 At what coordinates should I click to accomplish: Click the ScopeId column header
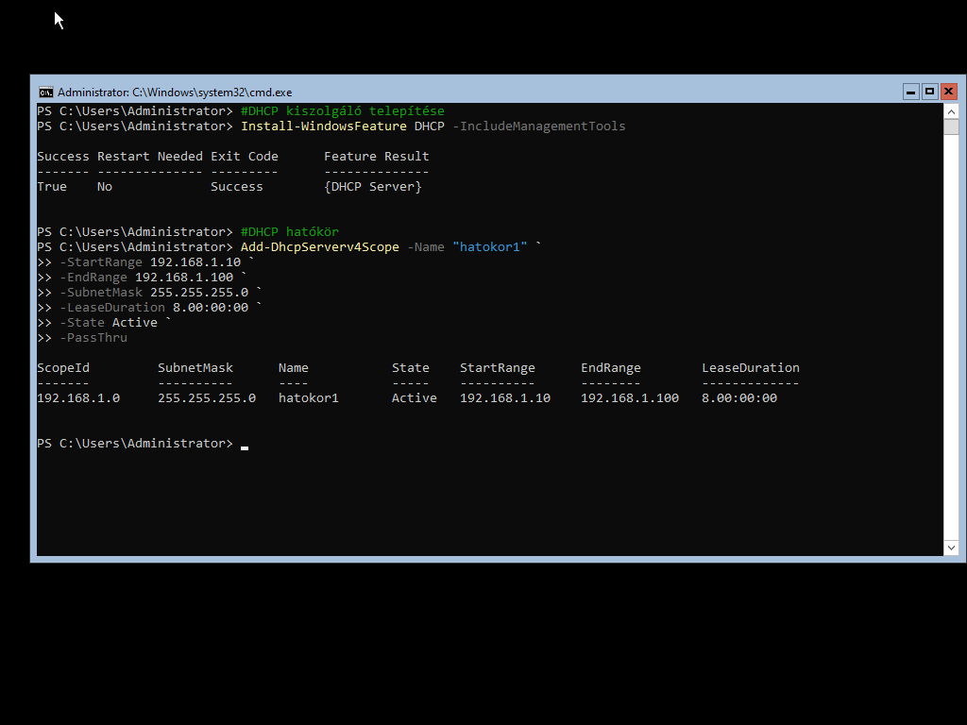tap(63, 368)
